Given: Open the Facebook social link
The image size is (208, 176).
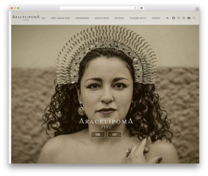Looking at the screenshot, I should [173, 18].
